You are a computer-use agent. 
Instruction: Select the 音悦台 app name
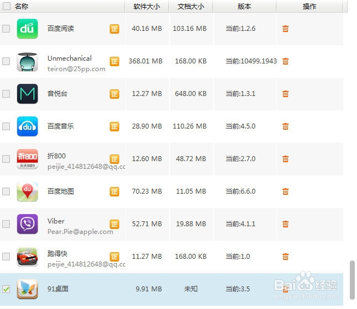[x=57, y=94]
